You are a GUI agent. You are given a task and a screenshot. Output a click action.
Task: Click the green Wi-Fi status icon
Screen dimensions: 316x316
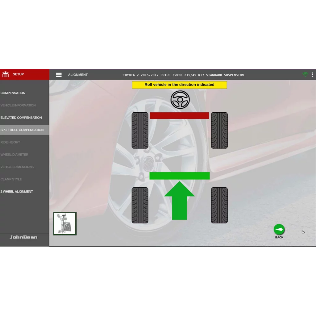(x=305, y=75)
